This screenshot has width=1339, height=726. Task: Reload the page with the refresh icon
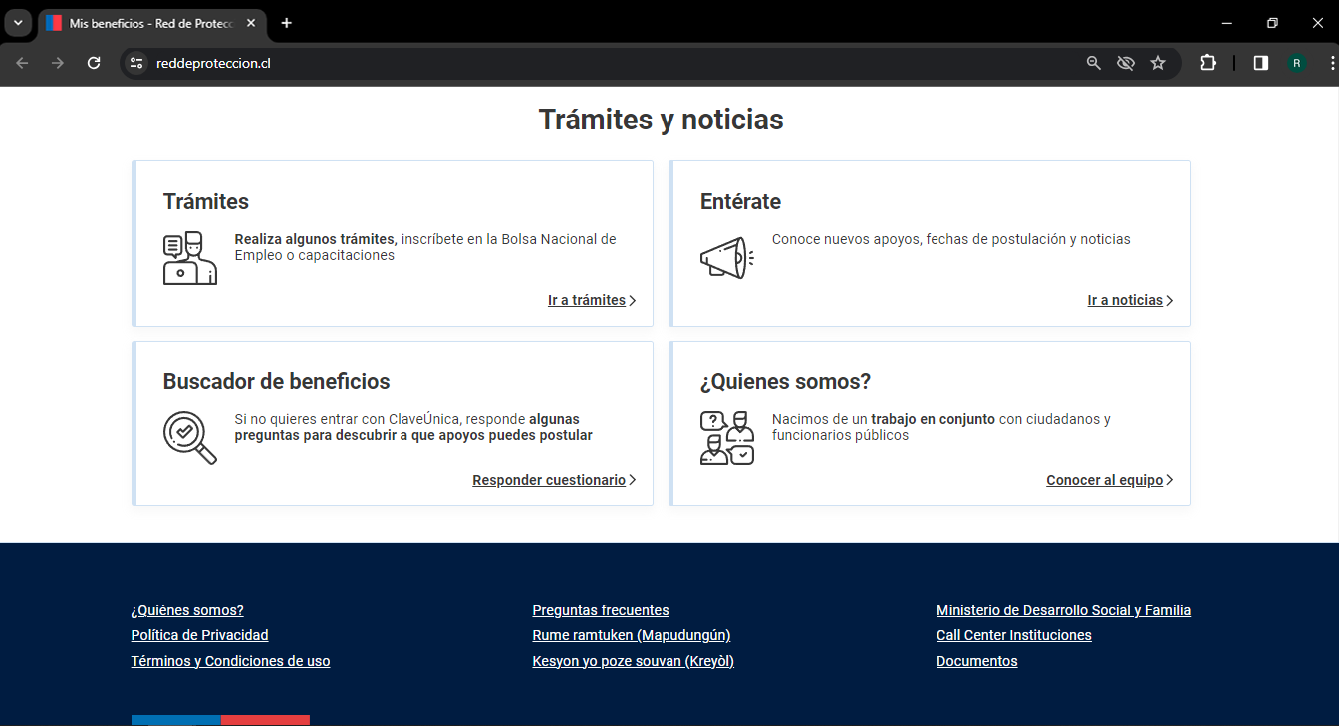pyautogui.click(x=94, y=63)
